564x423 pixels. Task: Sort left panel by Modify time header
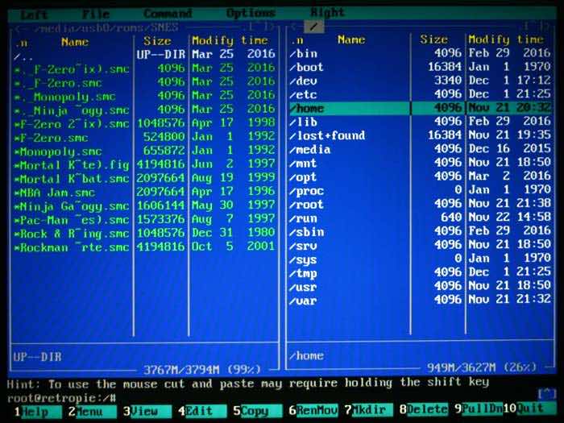[x=230, y=40]
